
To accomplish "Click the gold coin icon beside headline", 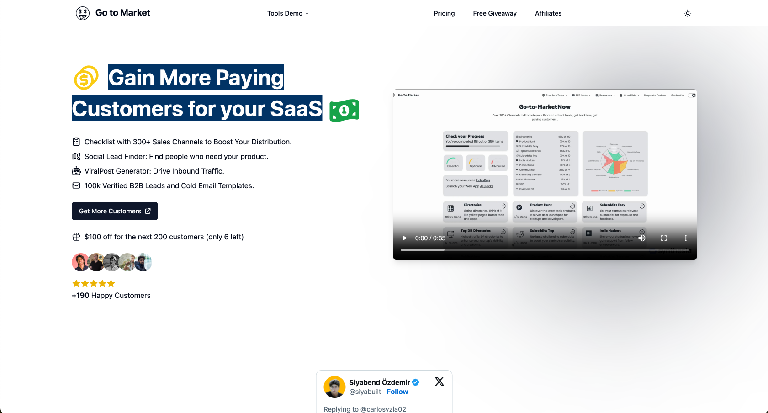I will pyautogui.click(x=86, y=78).
